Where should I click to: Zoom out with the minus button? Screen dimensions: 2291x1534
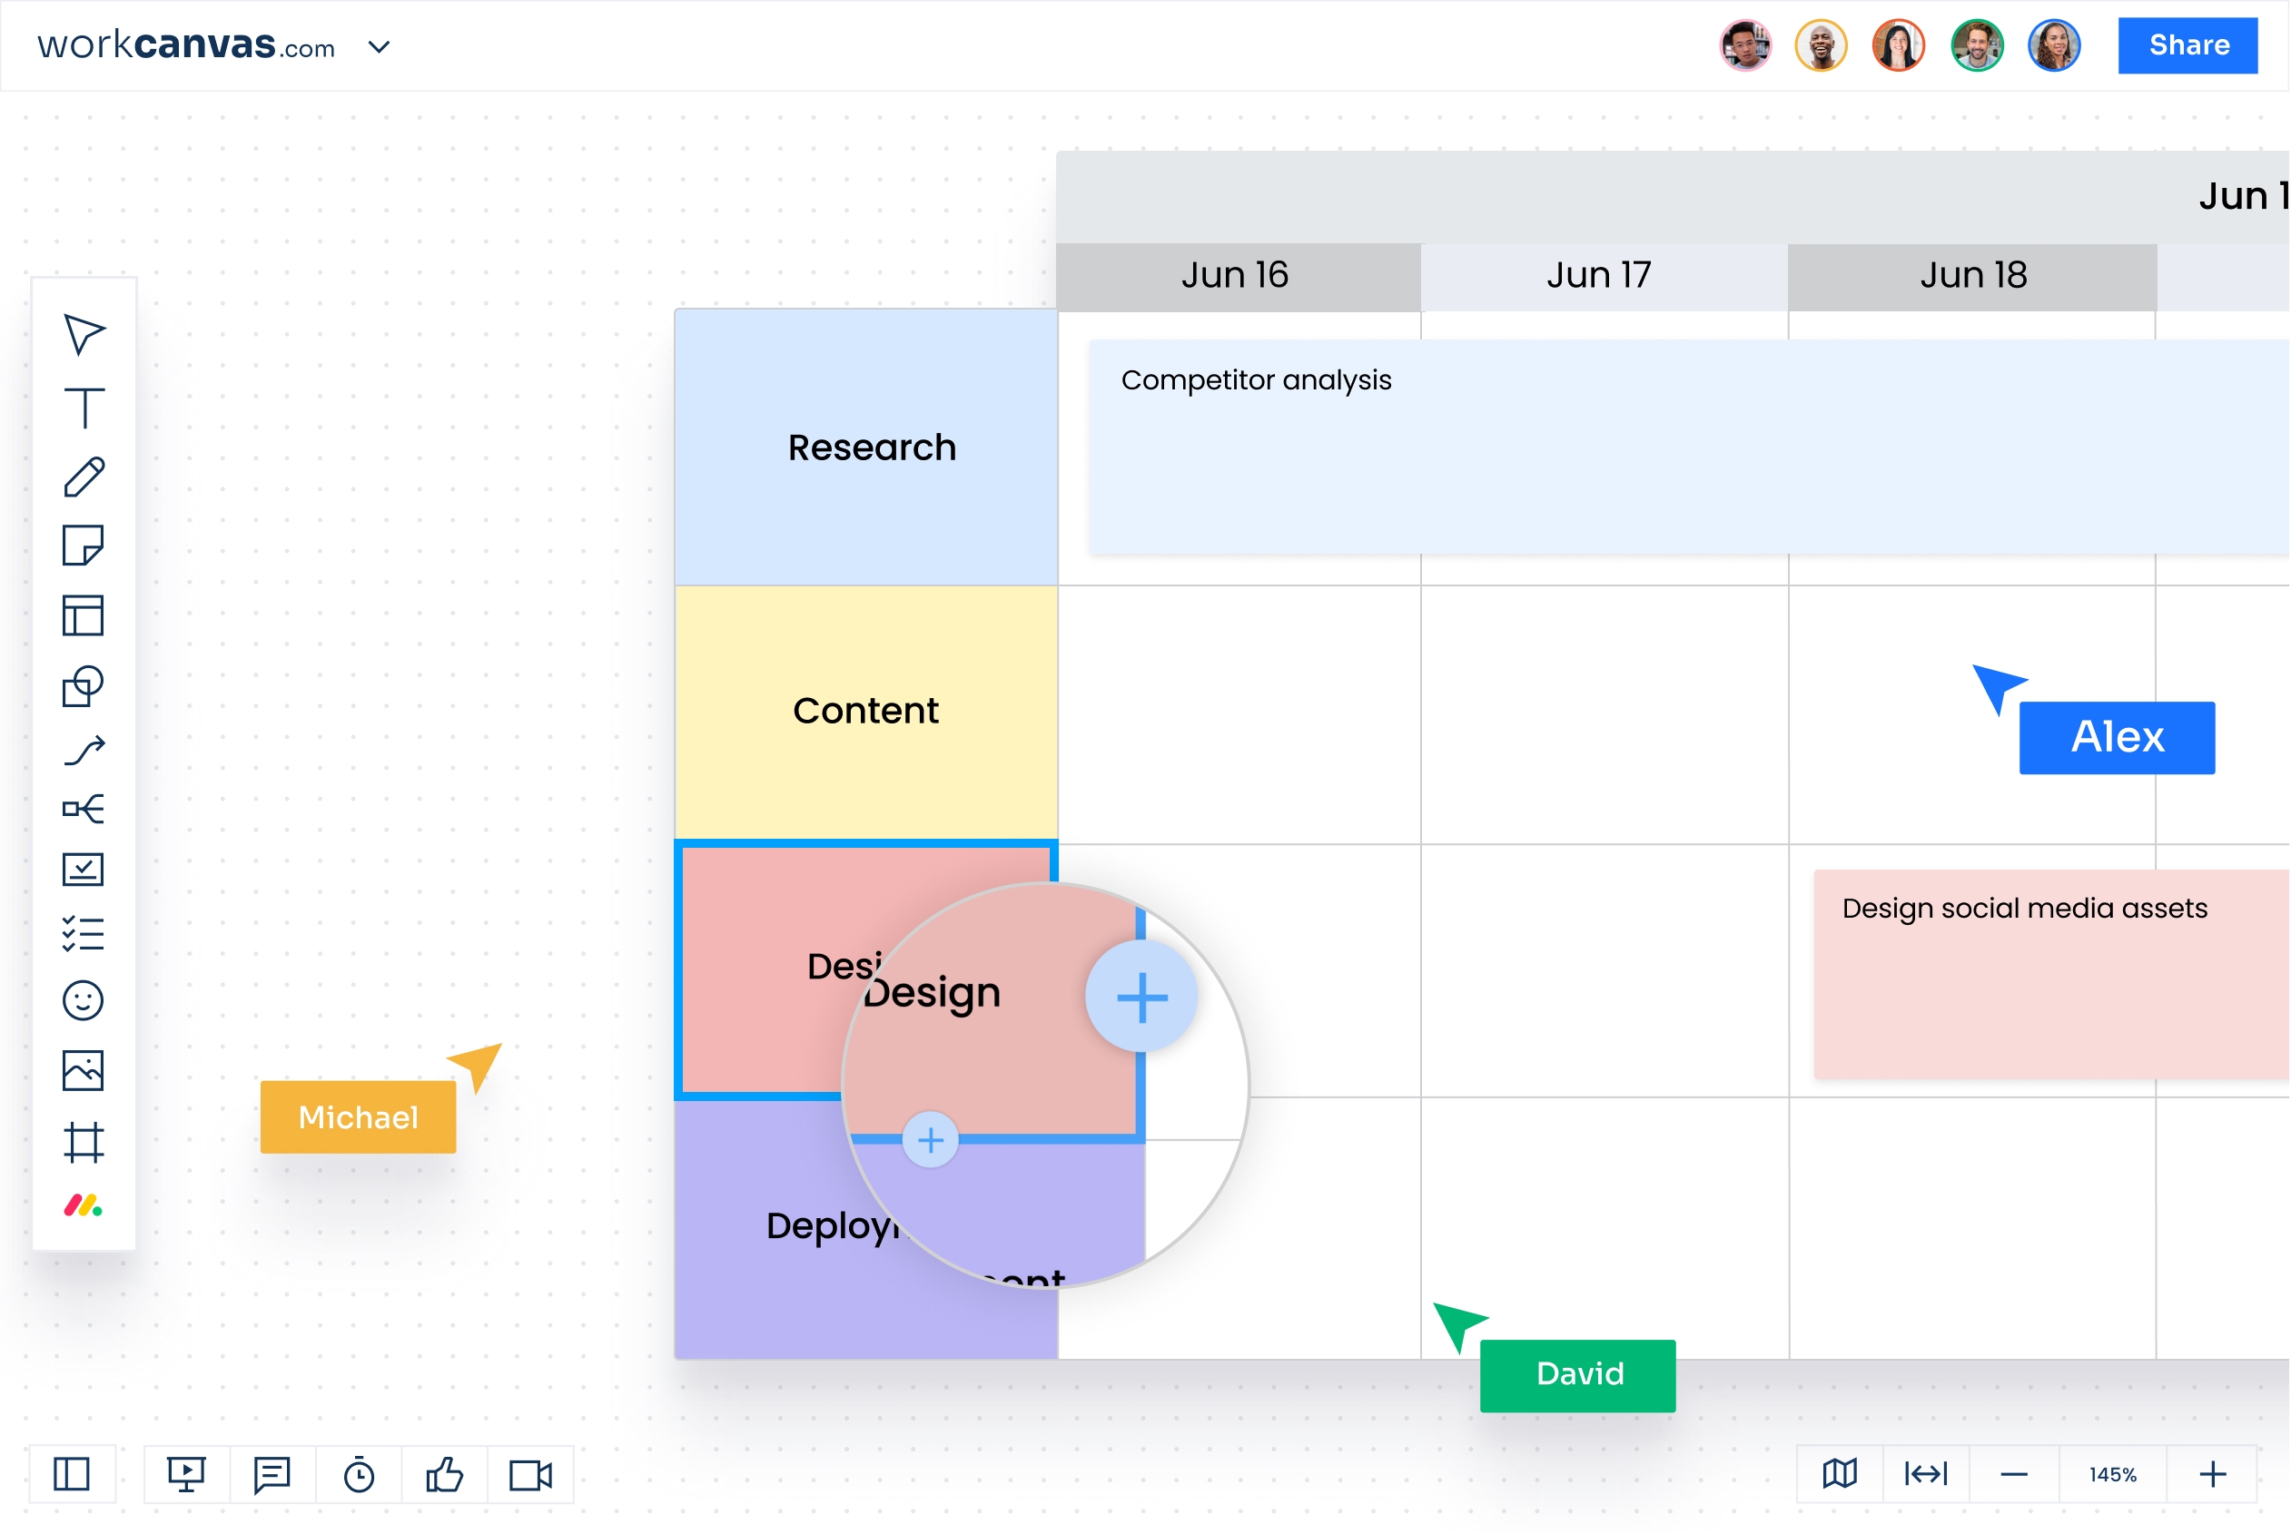[2014, 1475]
